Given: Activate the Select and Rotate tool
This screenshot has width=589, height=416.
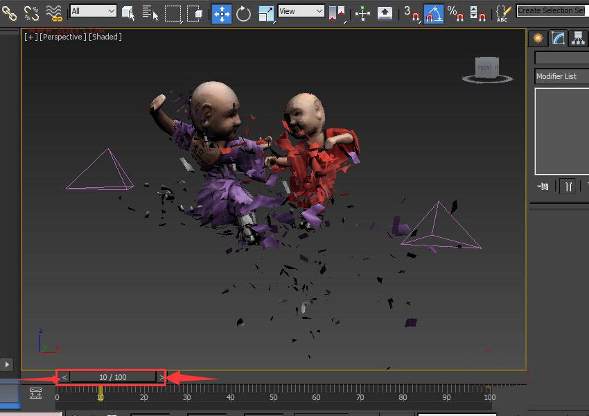Looking at the screenshot, I should tap(243, 12).
